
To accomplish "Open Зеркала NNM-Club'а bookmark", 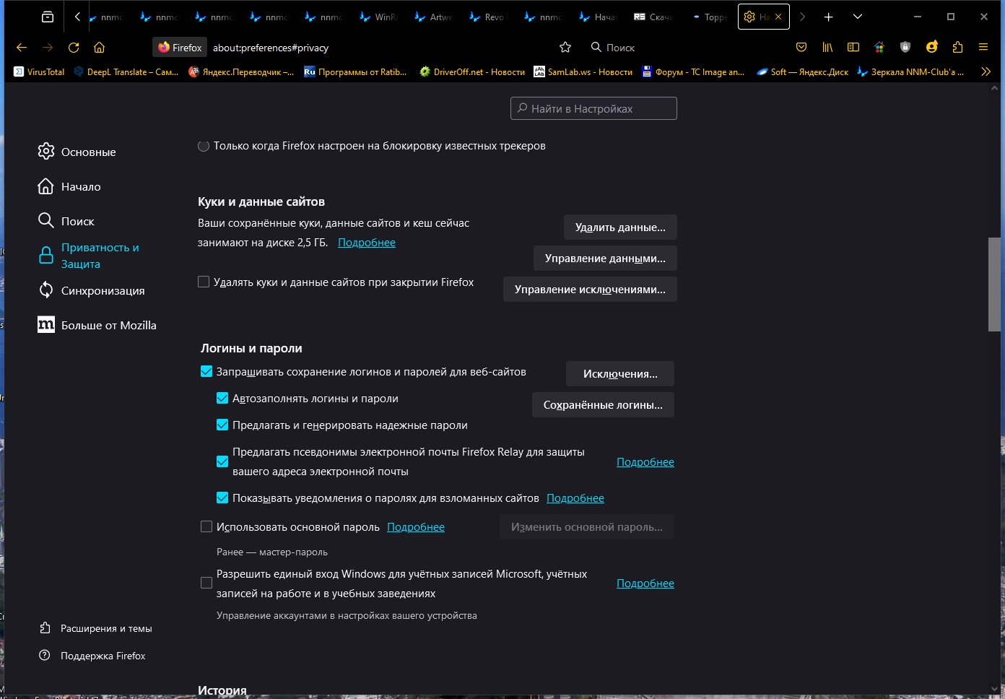I will click(910, 71).
